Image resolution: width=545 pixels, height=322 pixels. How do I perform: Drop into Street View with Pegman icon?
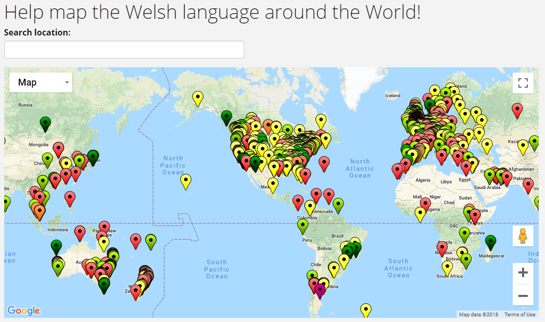[523, 236]
